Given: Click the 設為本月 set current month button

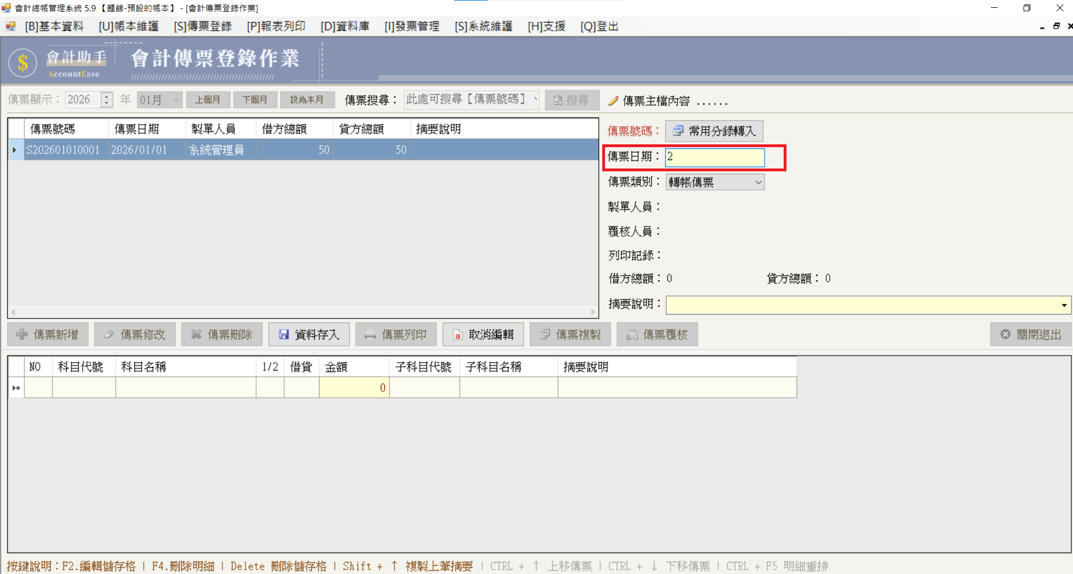Looking at the screenshot, I should (307, 99).
